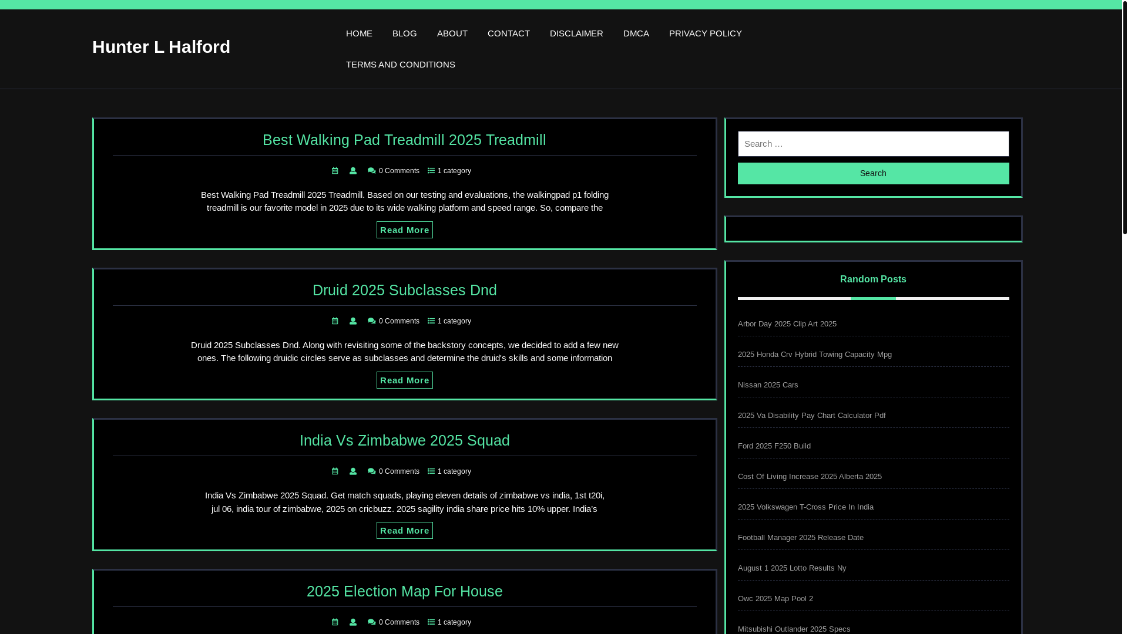Open Mitsubishi Outlander 2025 Specs link
This screenshot has height=634, width=1128.
[x=794, y=629]
